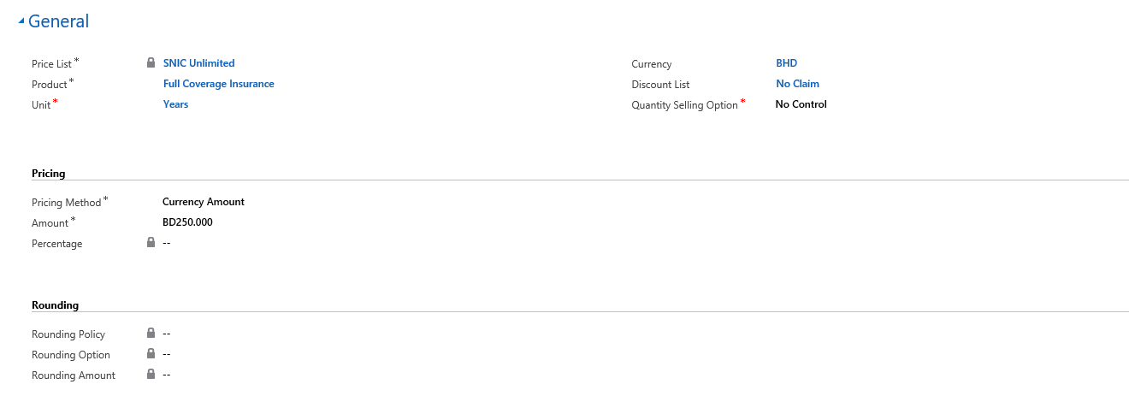Open the BHD currency link
Viewport: 1141px width, 402px height.
[x=786, y=63]
